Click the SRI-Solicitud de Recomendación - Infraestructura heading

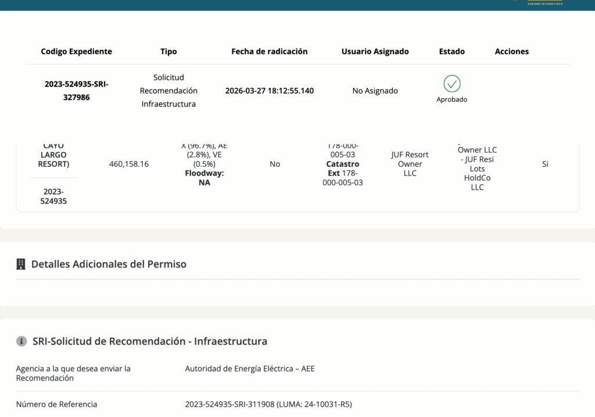tap(149, 341)
